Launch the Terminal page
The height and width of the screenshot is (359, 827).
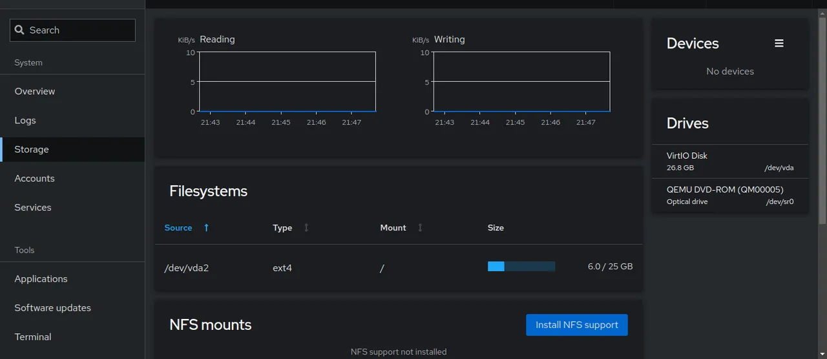pos(72,337)
